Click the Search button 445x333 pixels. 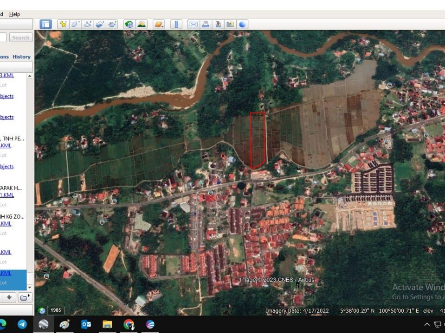[21, 38]
